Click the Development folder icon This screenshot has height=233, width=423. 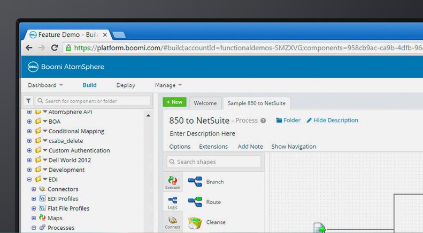[x=38, y=170]
